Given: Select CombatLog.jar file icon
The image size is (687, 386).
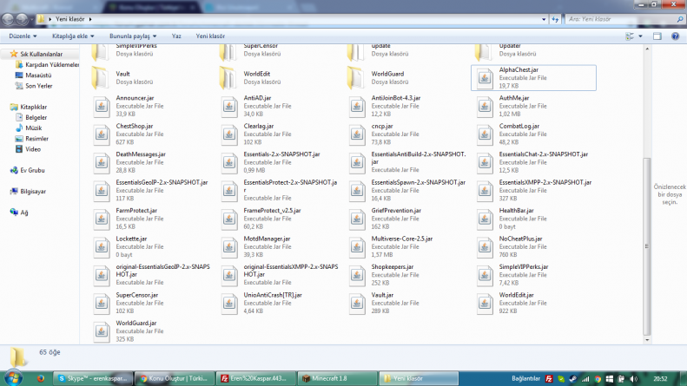Looking at the screenshot, I should pyautogui.click(x=485, y=134).
